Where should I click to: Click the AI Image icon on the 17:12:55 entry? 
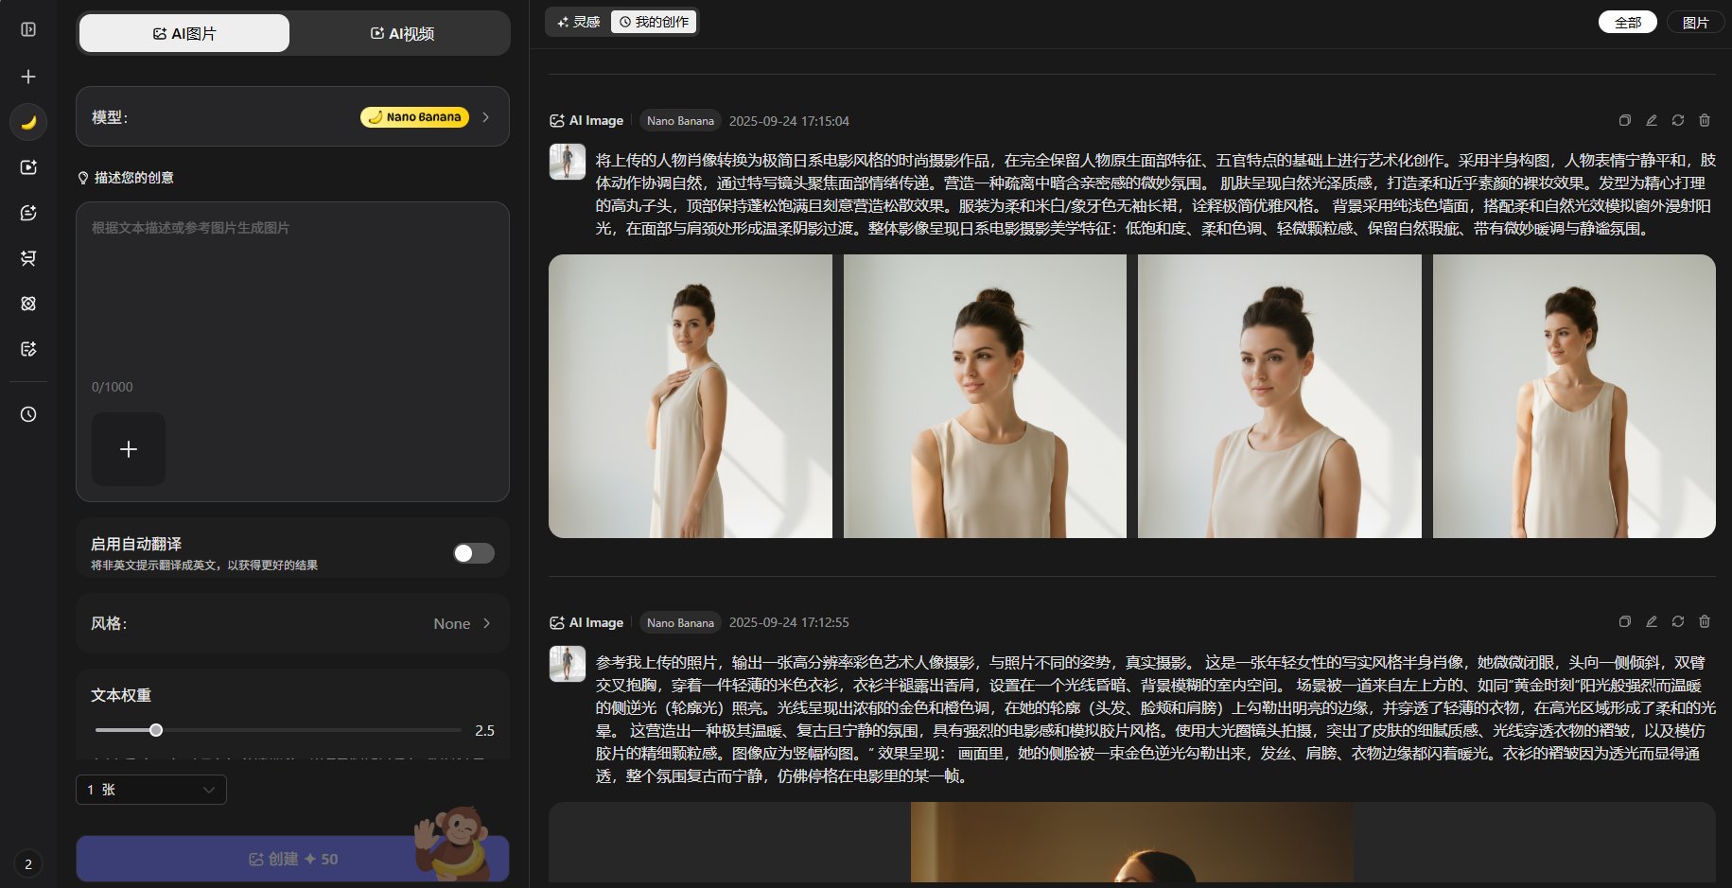click(x=556, y=622)
